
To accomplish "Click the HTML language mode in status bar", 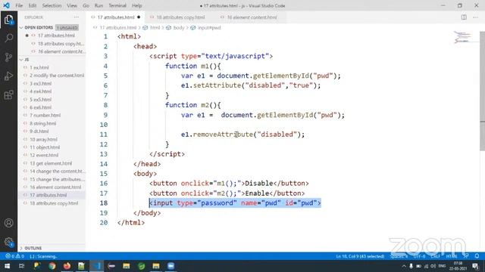I will point(452,256).
